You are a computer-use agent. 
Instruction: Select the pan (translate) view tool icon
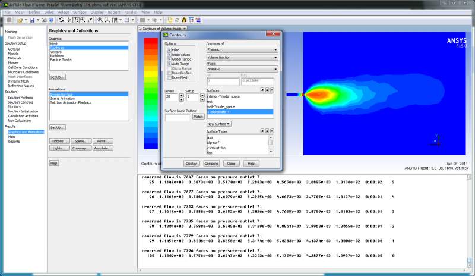point(69,20)
